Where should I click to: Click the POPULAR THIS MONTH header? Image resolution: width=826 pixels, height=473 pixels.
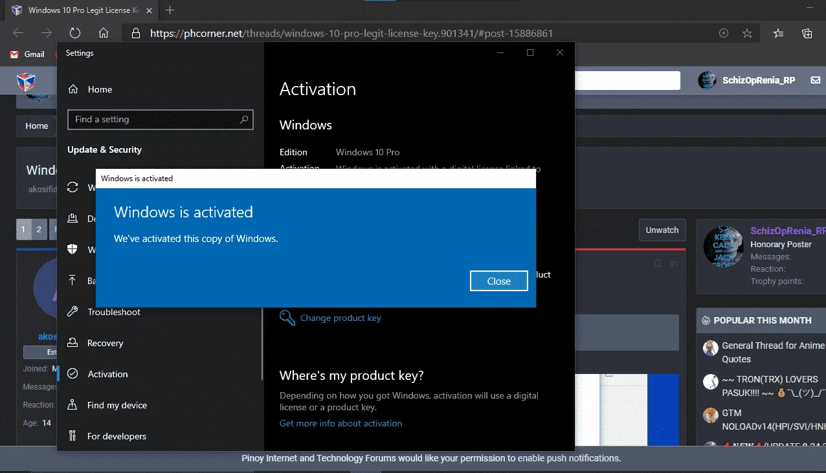[x=762, y=320]
